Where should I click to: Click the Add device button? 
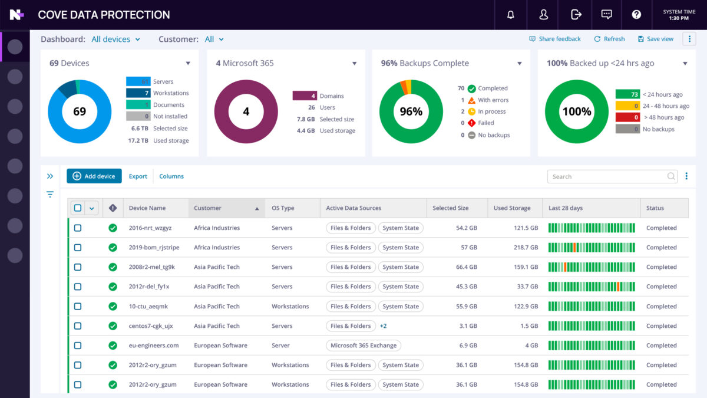94,176
